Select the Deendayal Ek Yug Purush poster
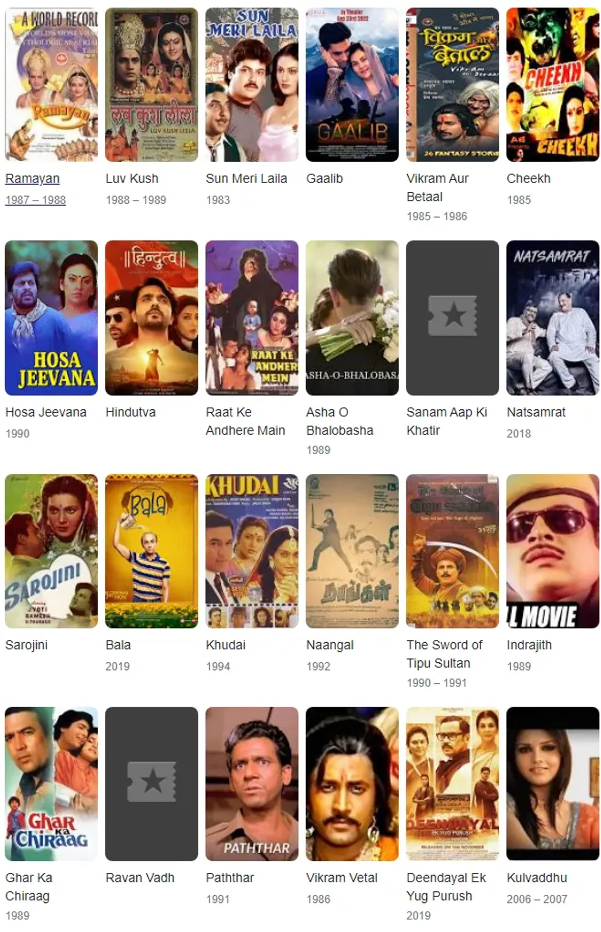The width and height of the screenshot is (601, 932). (453, 784)
